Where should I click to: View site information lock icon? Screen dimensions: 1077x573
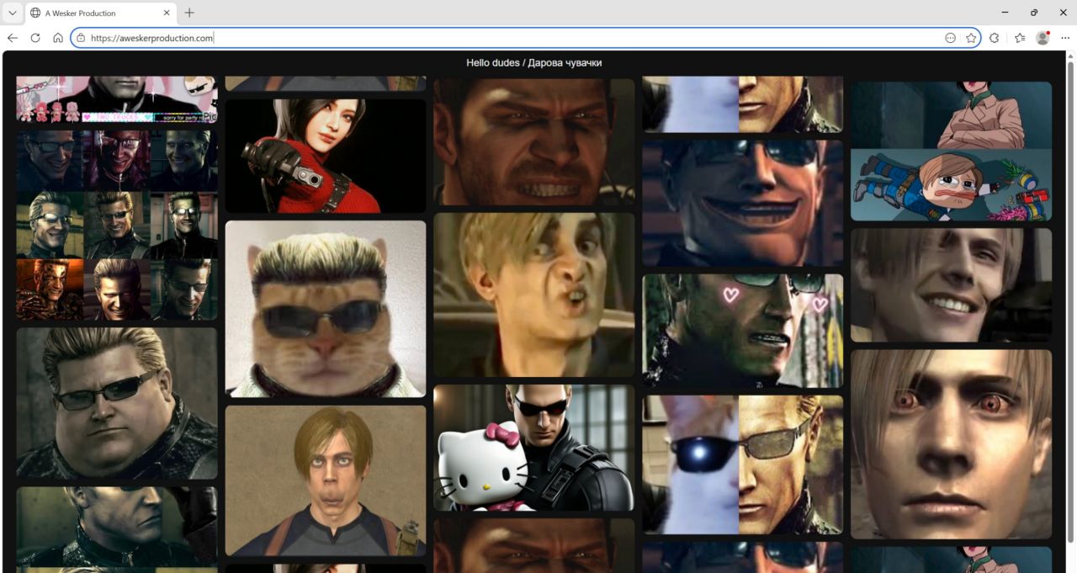tap(81, 38)
